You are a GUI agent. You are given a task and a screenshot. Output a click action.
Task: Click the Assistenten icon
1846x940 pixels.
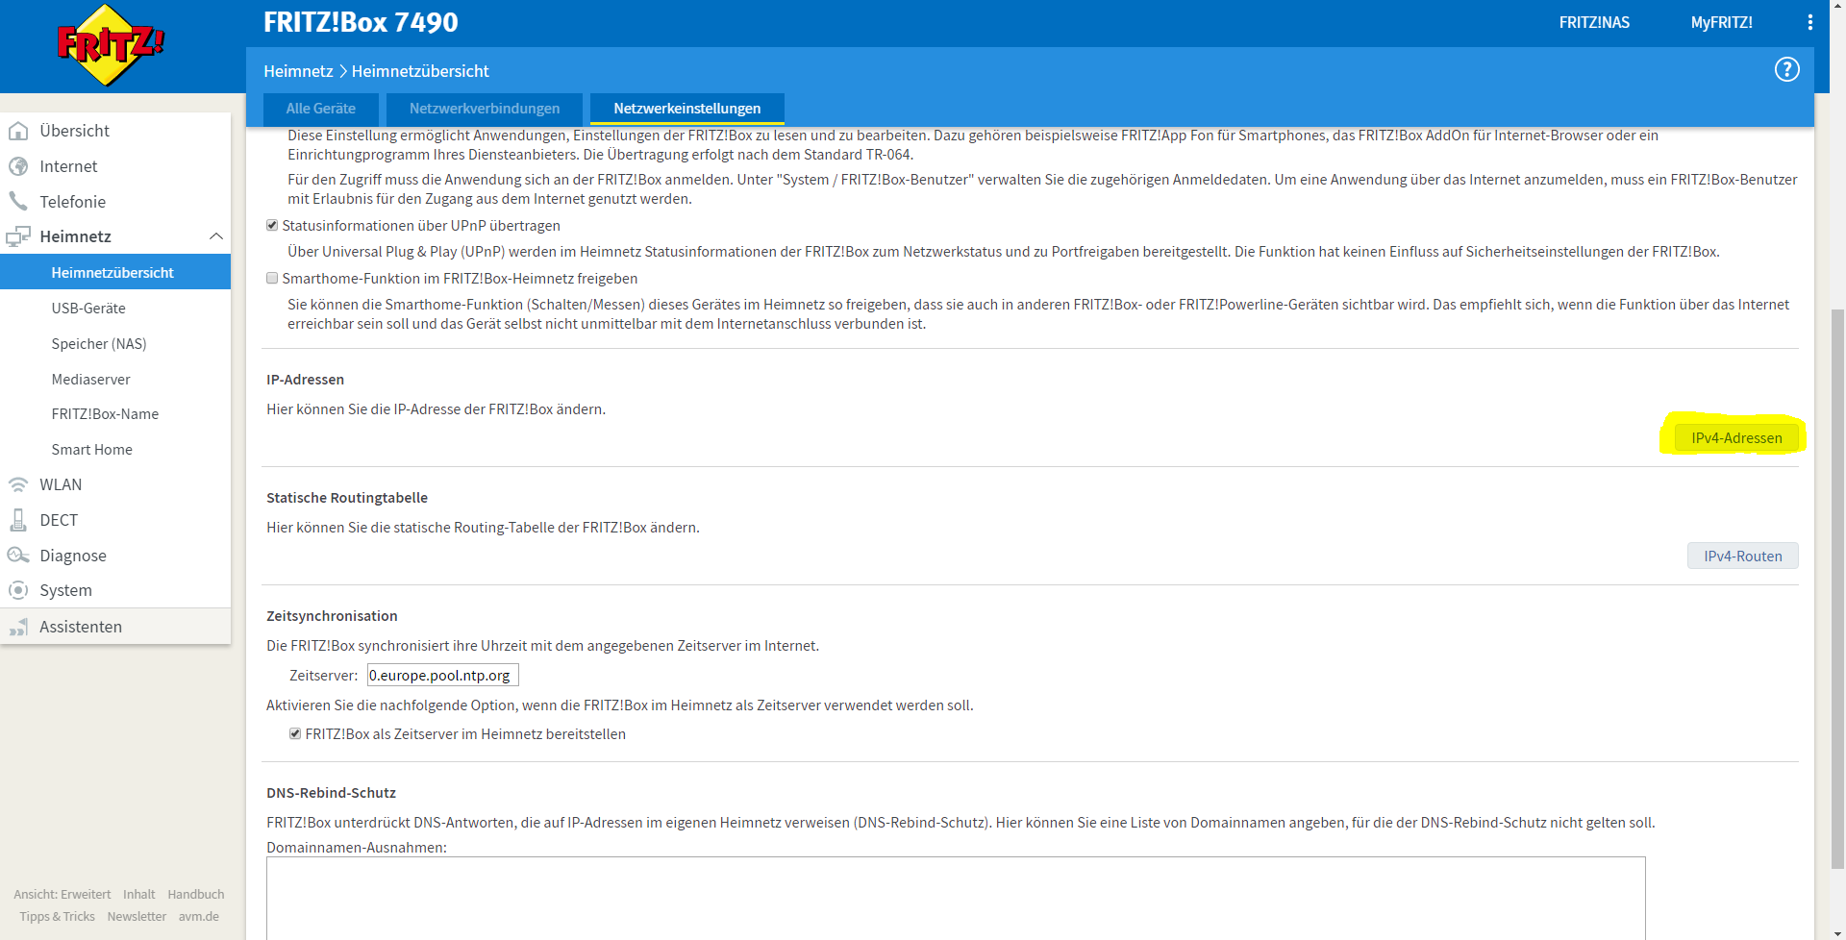pyautogui.click(x=18, y=627)
